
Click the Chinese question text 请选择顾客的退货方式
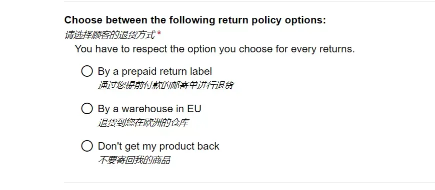tap(110, 35)
